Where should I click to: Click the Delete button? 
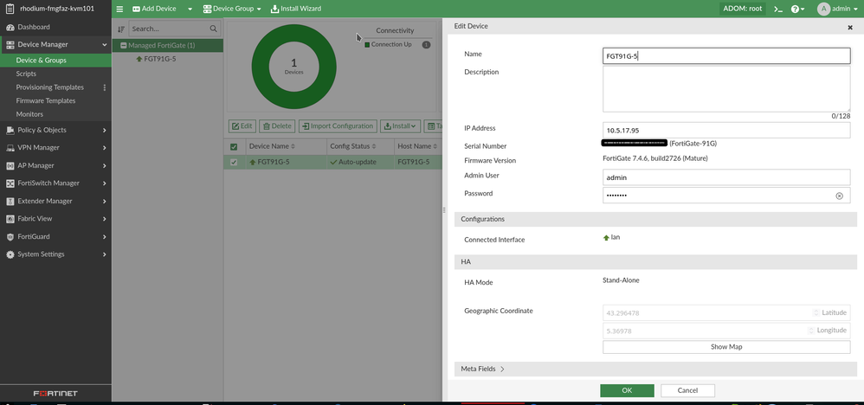[x=277, y=126]
